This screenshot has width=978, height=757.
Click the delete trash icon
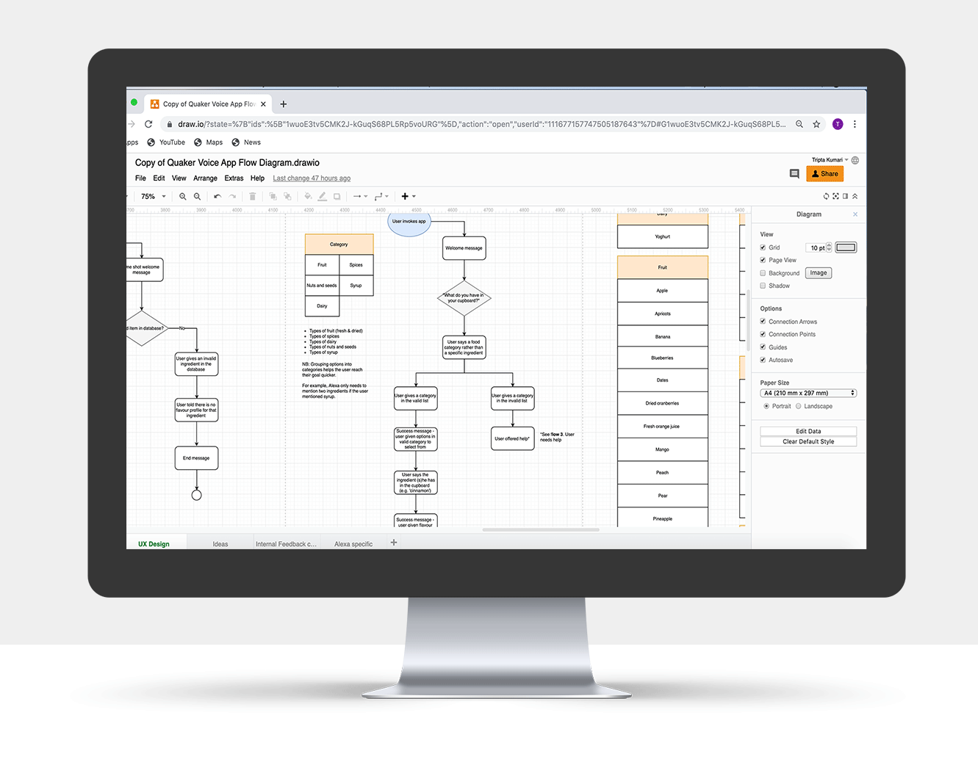click(x=253, y=197)
